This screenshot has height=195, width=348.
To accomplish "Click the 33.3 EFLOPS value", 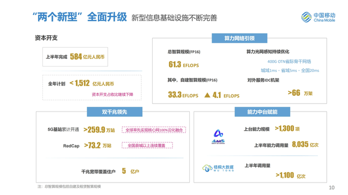I will 183,95.
